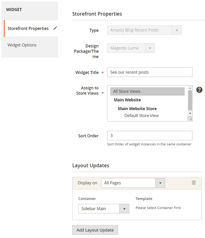This screenshot has width=205, height=238.
Task: Select All Store Views option
Action: pos(147,91)
